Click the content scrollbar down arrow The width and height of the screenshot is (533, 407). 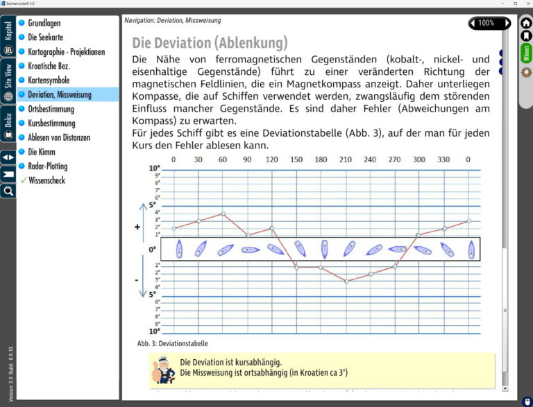tap(505, 388)
